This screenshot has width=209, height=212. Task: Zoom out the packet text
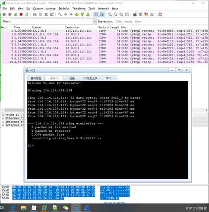pos(116,14)
